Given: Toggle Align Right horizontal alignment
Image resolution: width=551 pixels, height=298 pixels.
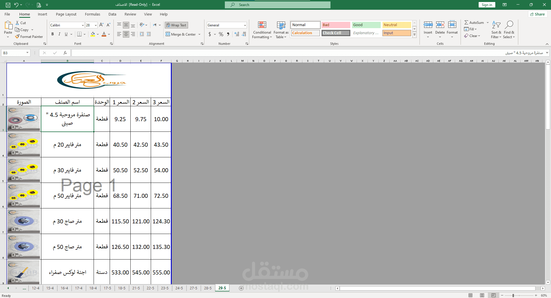Looking at the screenshot, I should coord(133,34).
